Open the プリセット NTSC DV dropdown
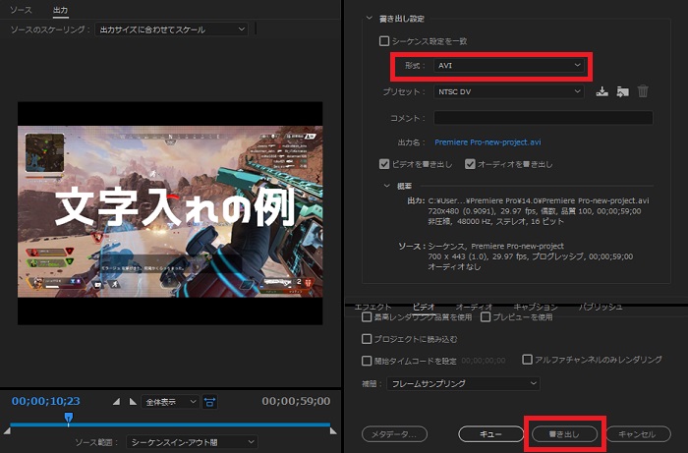Screen dimensions: 688x453 [508, 91]
